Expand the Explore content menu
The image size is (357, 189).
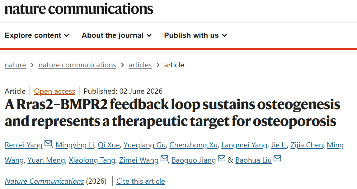click(x=37, y=35)
